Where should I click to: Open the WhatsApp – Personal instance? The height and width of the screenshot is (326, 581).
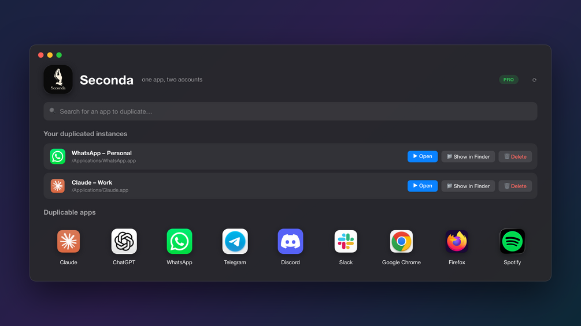423,156
